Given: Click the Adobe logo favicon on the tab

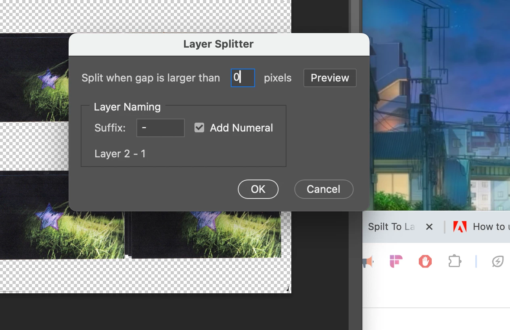Looking at the screenshot, I should coord(460,227).
